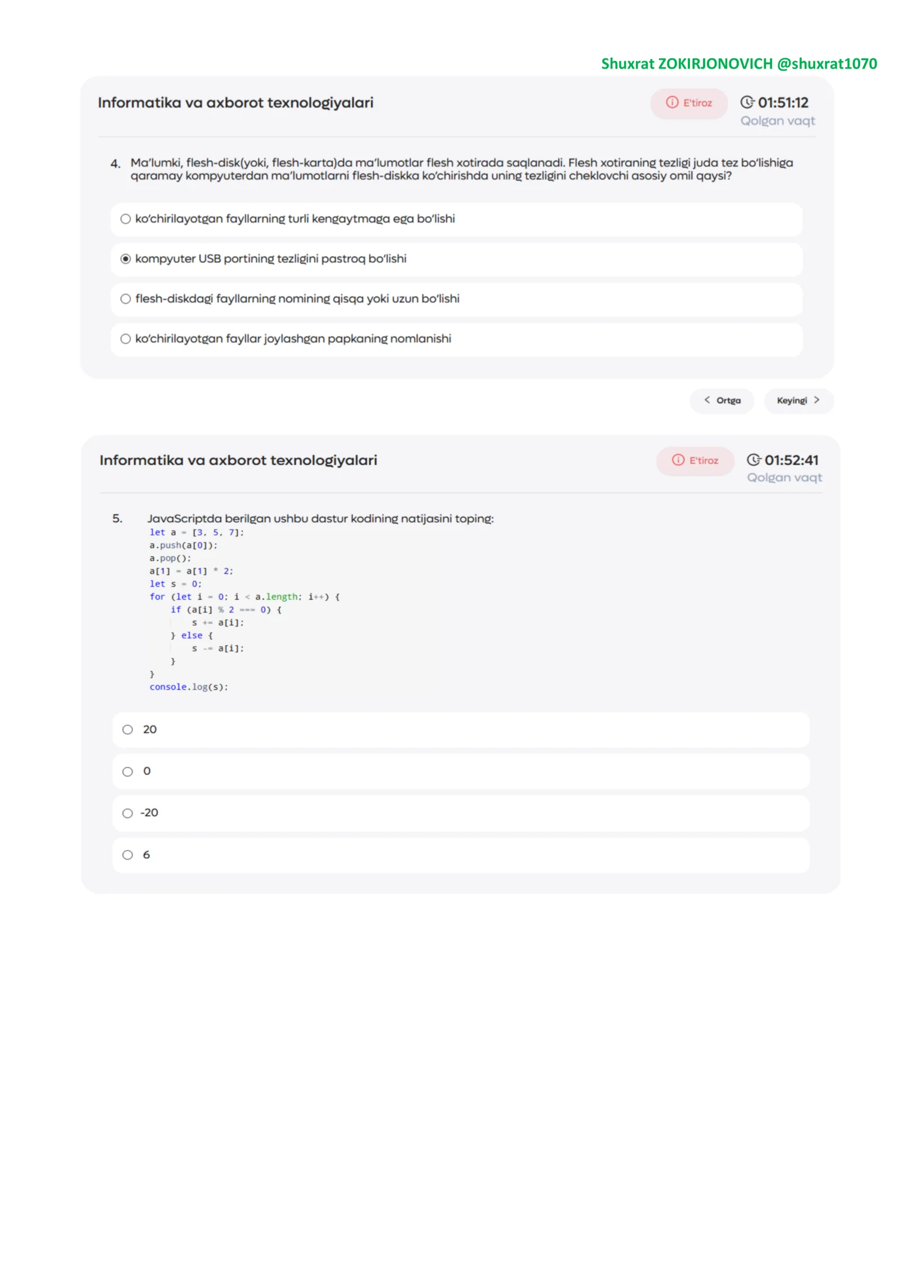
Task: Select answer -20 for question 5
Action: (461, 813)
